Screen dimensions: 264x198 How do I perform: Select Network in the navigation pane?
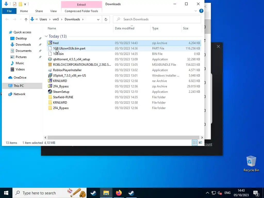coord(19,94)
